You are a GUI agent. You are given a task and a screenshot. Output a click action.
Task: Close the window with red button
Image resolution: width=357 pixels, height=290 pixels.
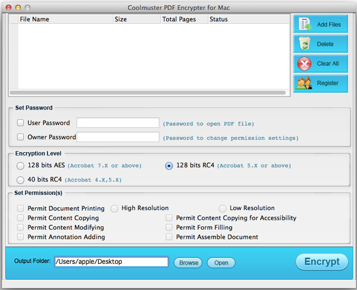(9, 8)
